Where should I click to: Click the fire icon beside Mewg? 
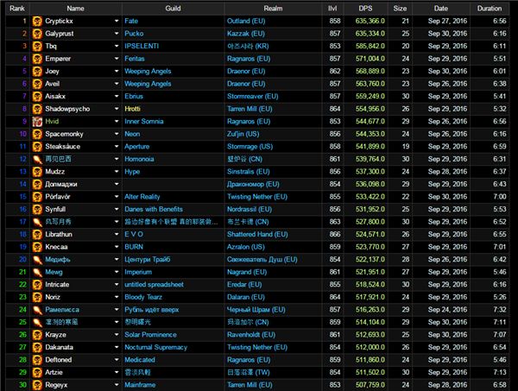tap(37, 272)
